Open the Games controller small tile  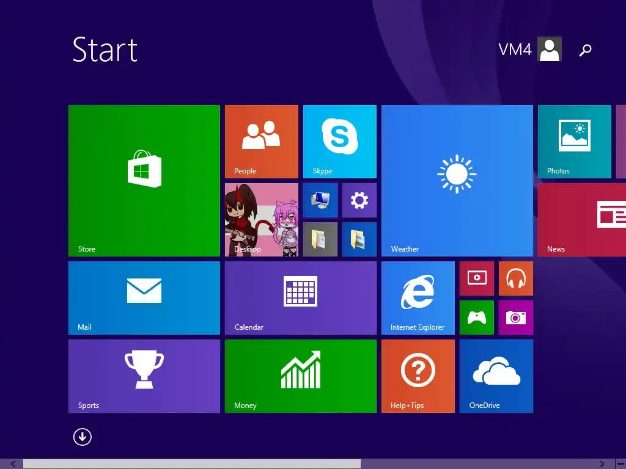coord(477,318)
